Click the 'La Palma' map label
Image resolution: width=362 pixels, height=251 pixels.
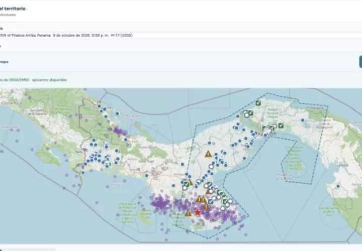[342, 165]
